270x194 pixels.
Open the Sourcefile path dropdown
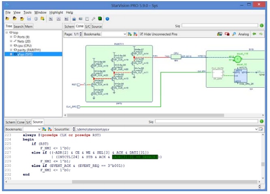[256, 129]
